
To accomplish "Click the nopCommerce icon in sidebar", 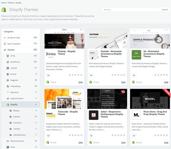I will pyautogui.click(x=8, y=98).
